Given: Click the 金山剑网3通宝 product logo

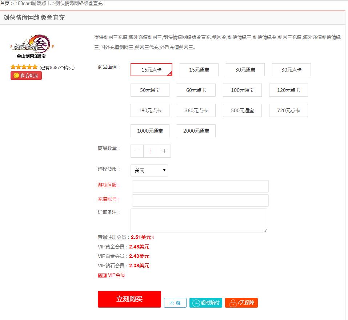Looking at the screenshot, I should click(x=32, y=46).
